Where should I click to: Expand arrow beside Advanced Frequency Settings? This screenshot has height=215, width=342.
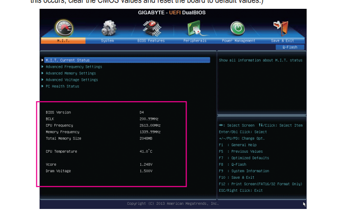42,66
